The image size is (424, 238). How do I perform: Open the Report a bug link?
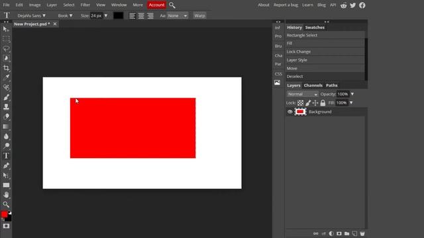tap(286, 5)
